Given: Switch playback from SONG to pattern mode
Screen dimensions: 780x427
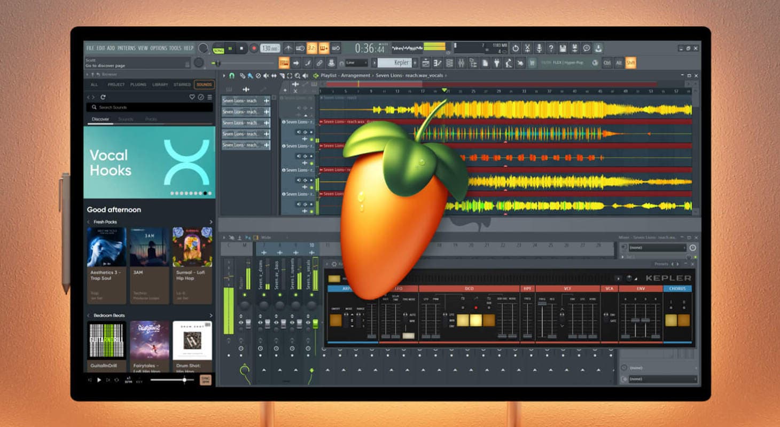Looking at the screenshot, I should click(x=217, y=48).
